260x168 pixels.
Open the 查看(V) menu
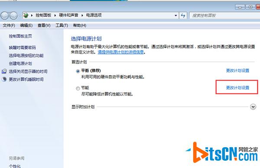point(44,25)
